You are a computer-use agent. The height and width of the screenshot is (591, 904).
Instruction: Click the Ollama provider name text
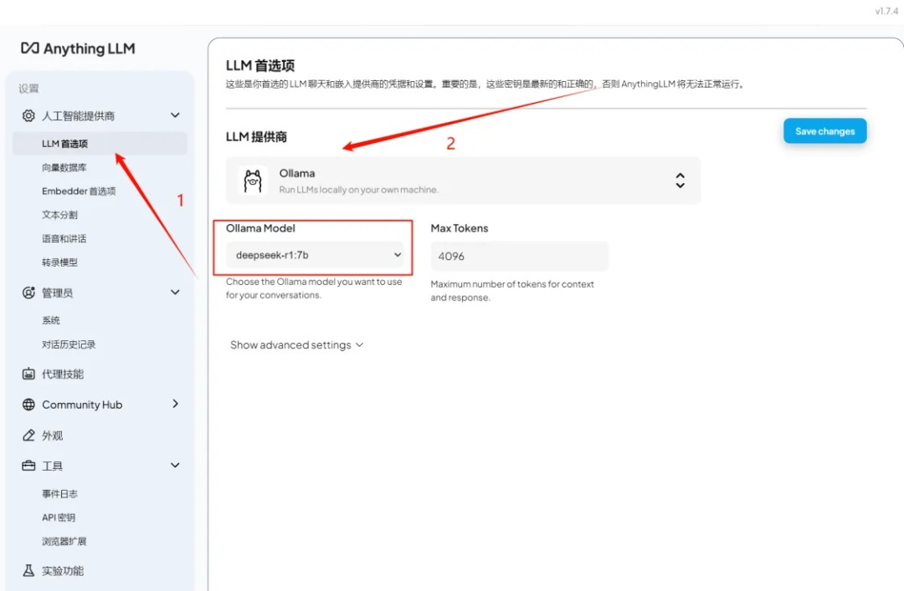tap(297, 173)
